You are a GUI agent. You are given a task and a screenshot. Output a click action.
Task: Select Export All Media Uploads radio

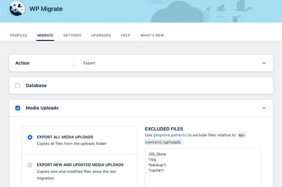(30, 137)
